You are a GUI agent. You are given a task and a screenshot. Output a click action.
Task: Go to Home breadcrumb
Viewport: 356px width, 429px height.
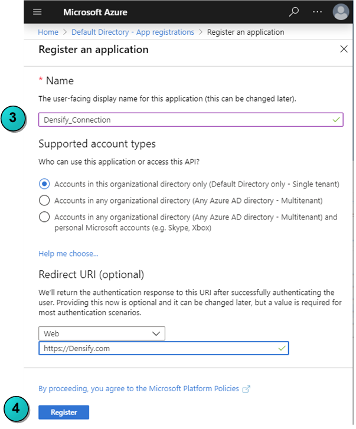48,32
